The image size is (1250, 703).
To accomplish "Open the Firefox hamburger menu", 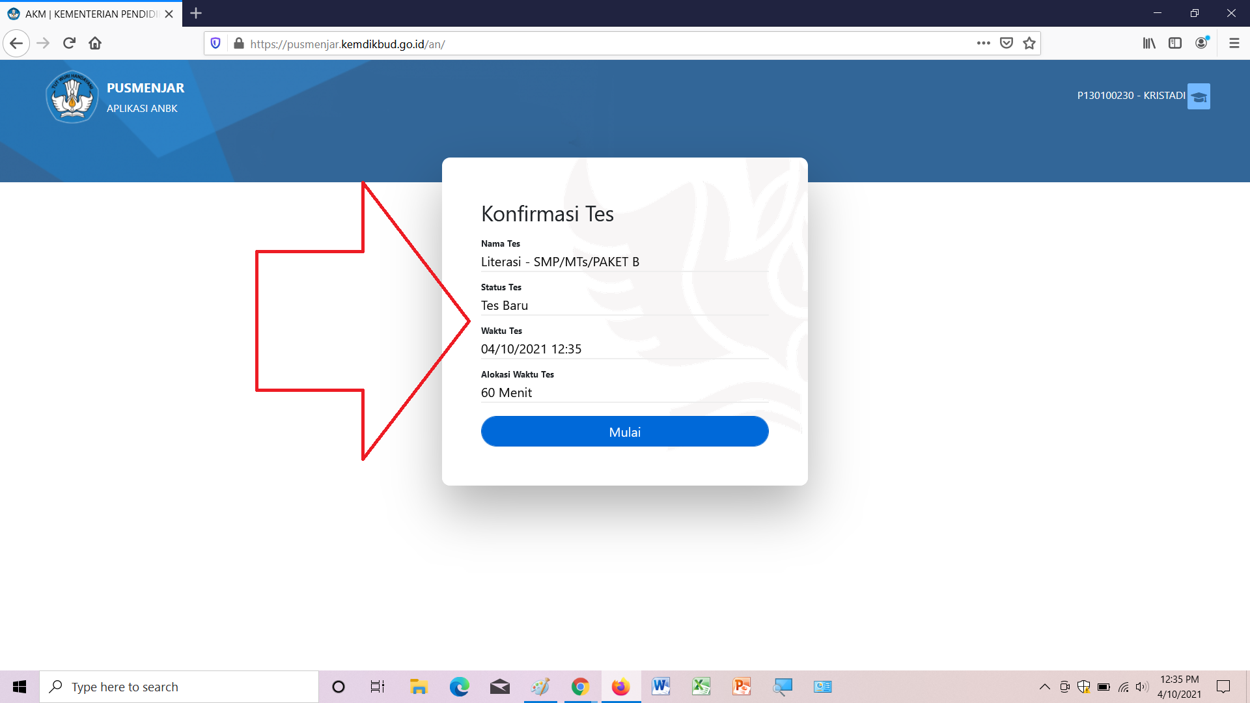I will coord(1234,43).
